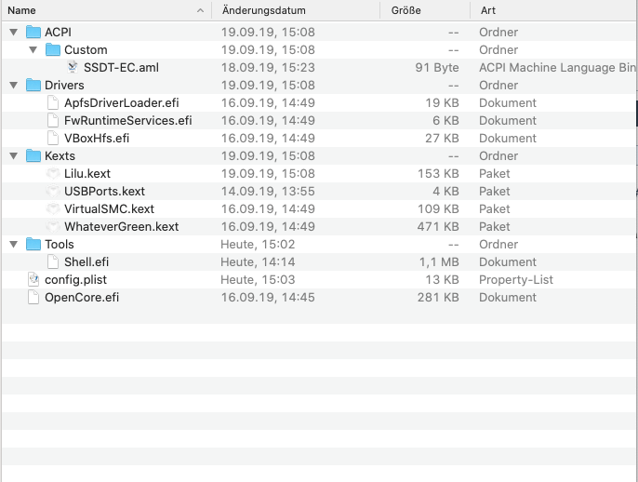Click the Custom folder icon
The width and height of the screenshot is (638, 482).
[x=53, y=49]
